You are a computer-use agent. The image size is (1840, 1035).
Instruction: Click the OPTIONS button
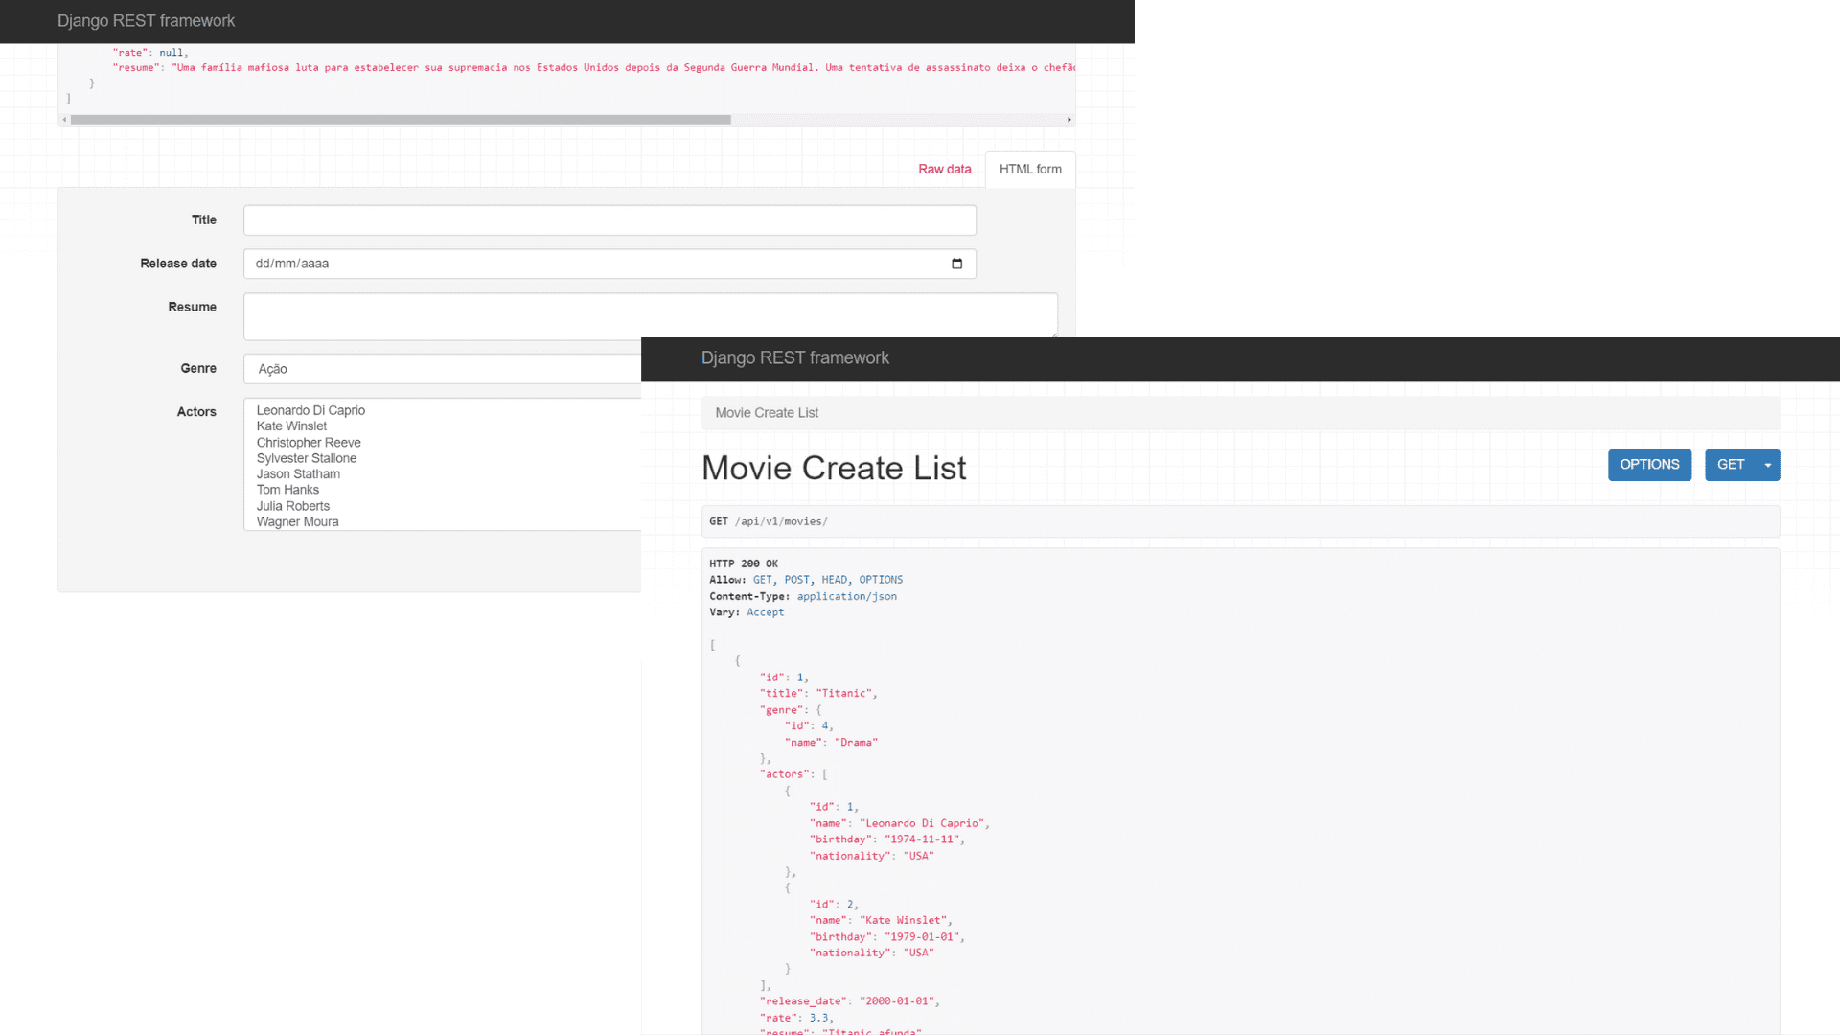pos(1649,464)
